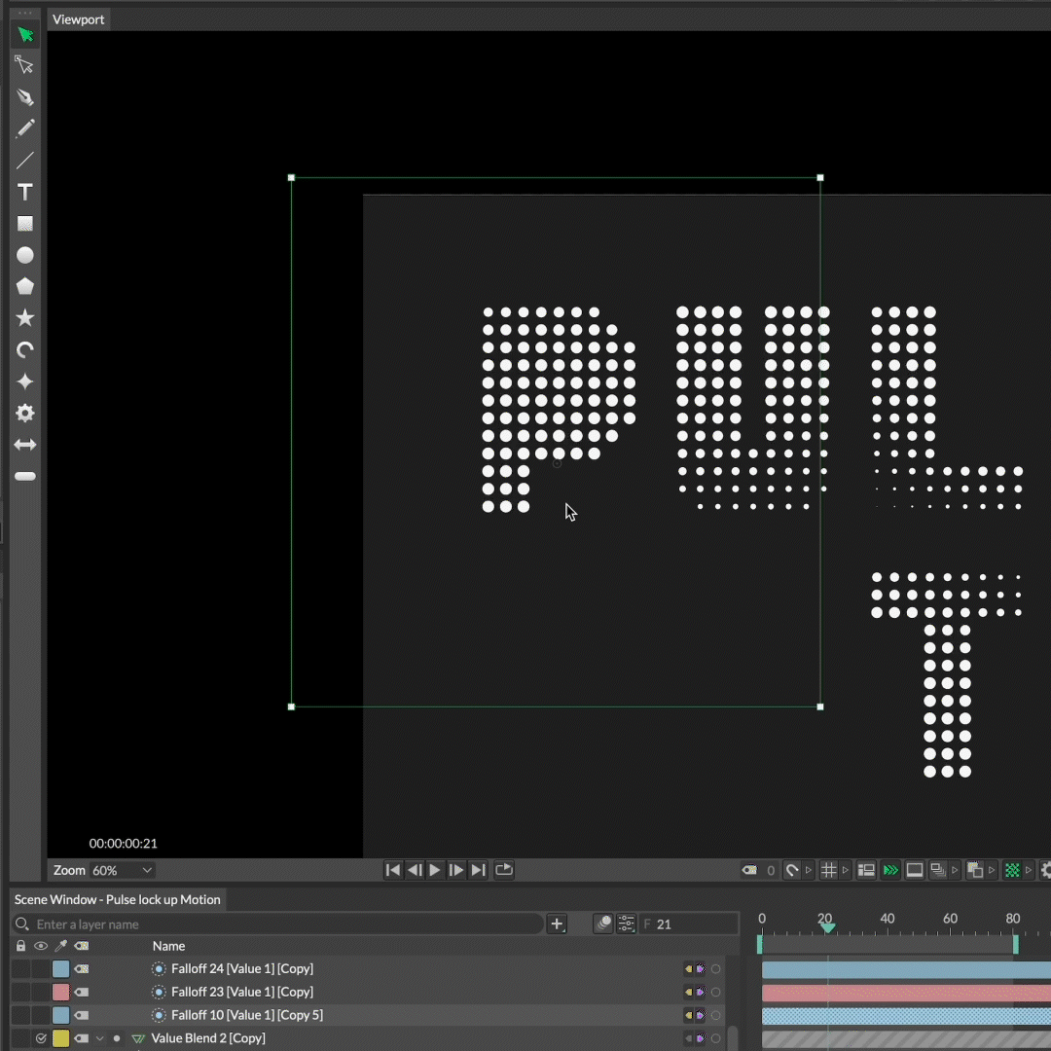Viewport: 1051px width, 1051px height.
Task: Toggle the viewport grid overlay
Action: (829, 870)
